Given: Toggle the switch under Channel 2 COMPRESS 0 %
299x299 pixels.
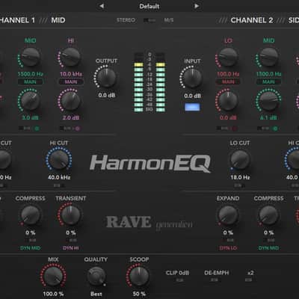Looking at the screenshot, I should [x=269, y=241].
